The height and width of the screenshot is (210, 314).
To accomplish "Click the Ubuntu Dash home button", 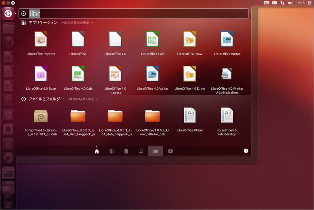I will [8, 14].
